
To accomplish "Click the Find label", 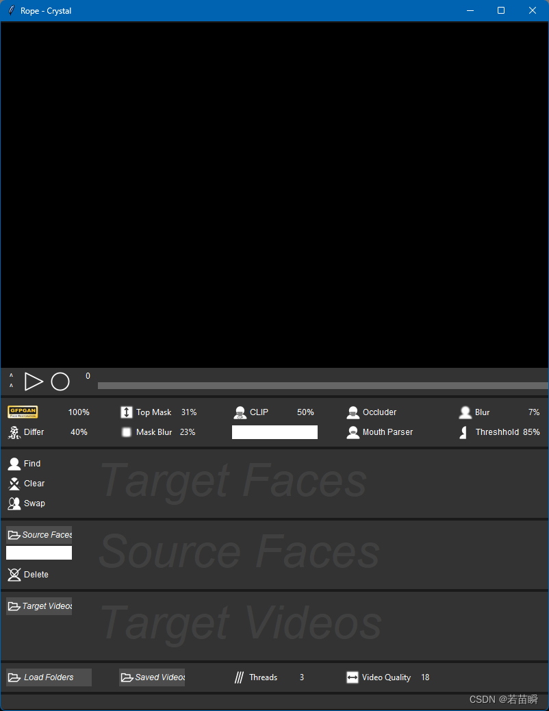I will 32,464.
